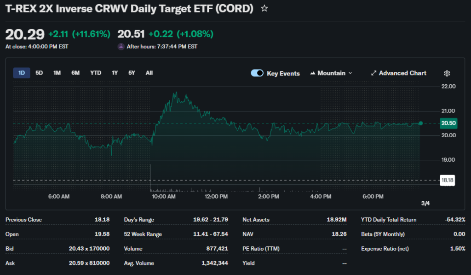Click the after hours moon icon
This screenshot has width=471, height=275.
pos(121,47)
